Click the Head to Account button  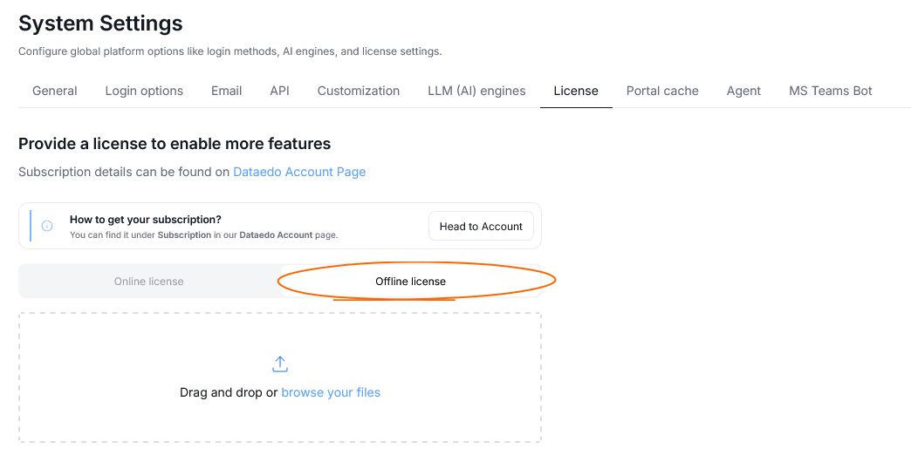[x=481, y=227]
